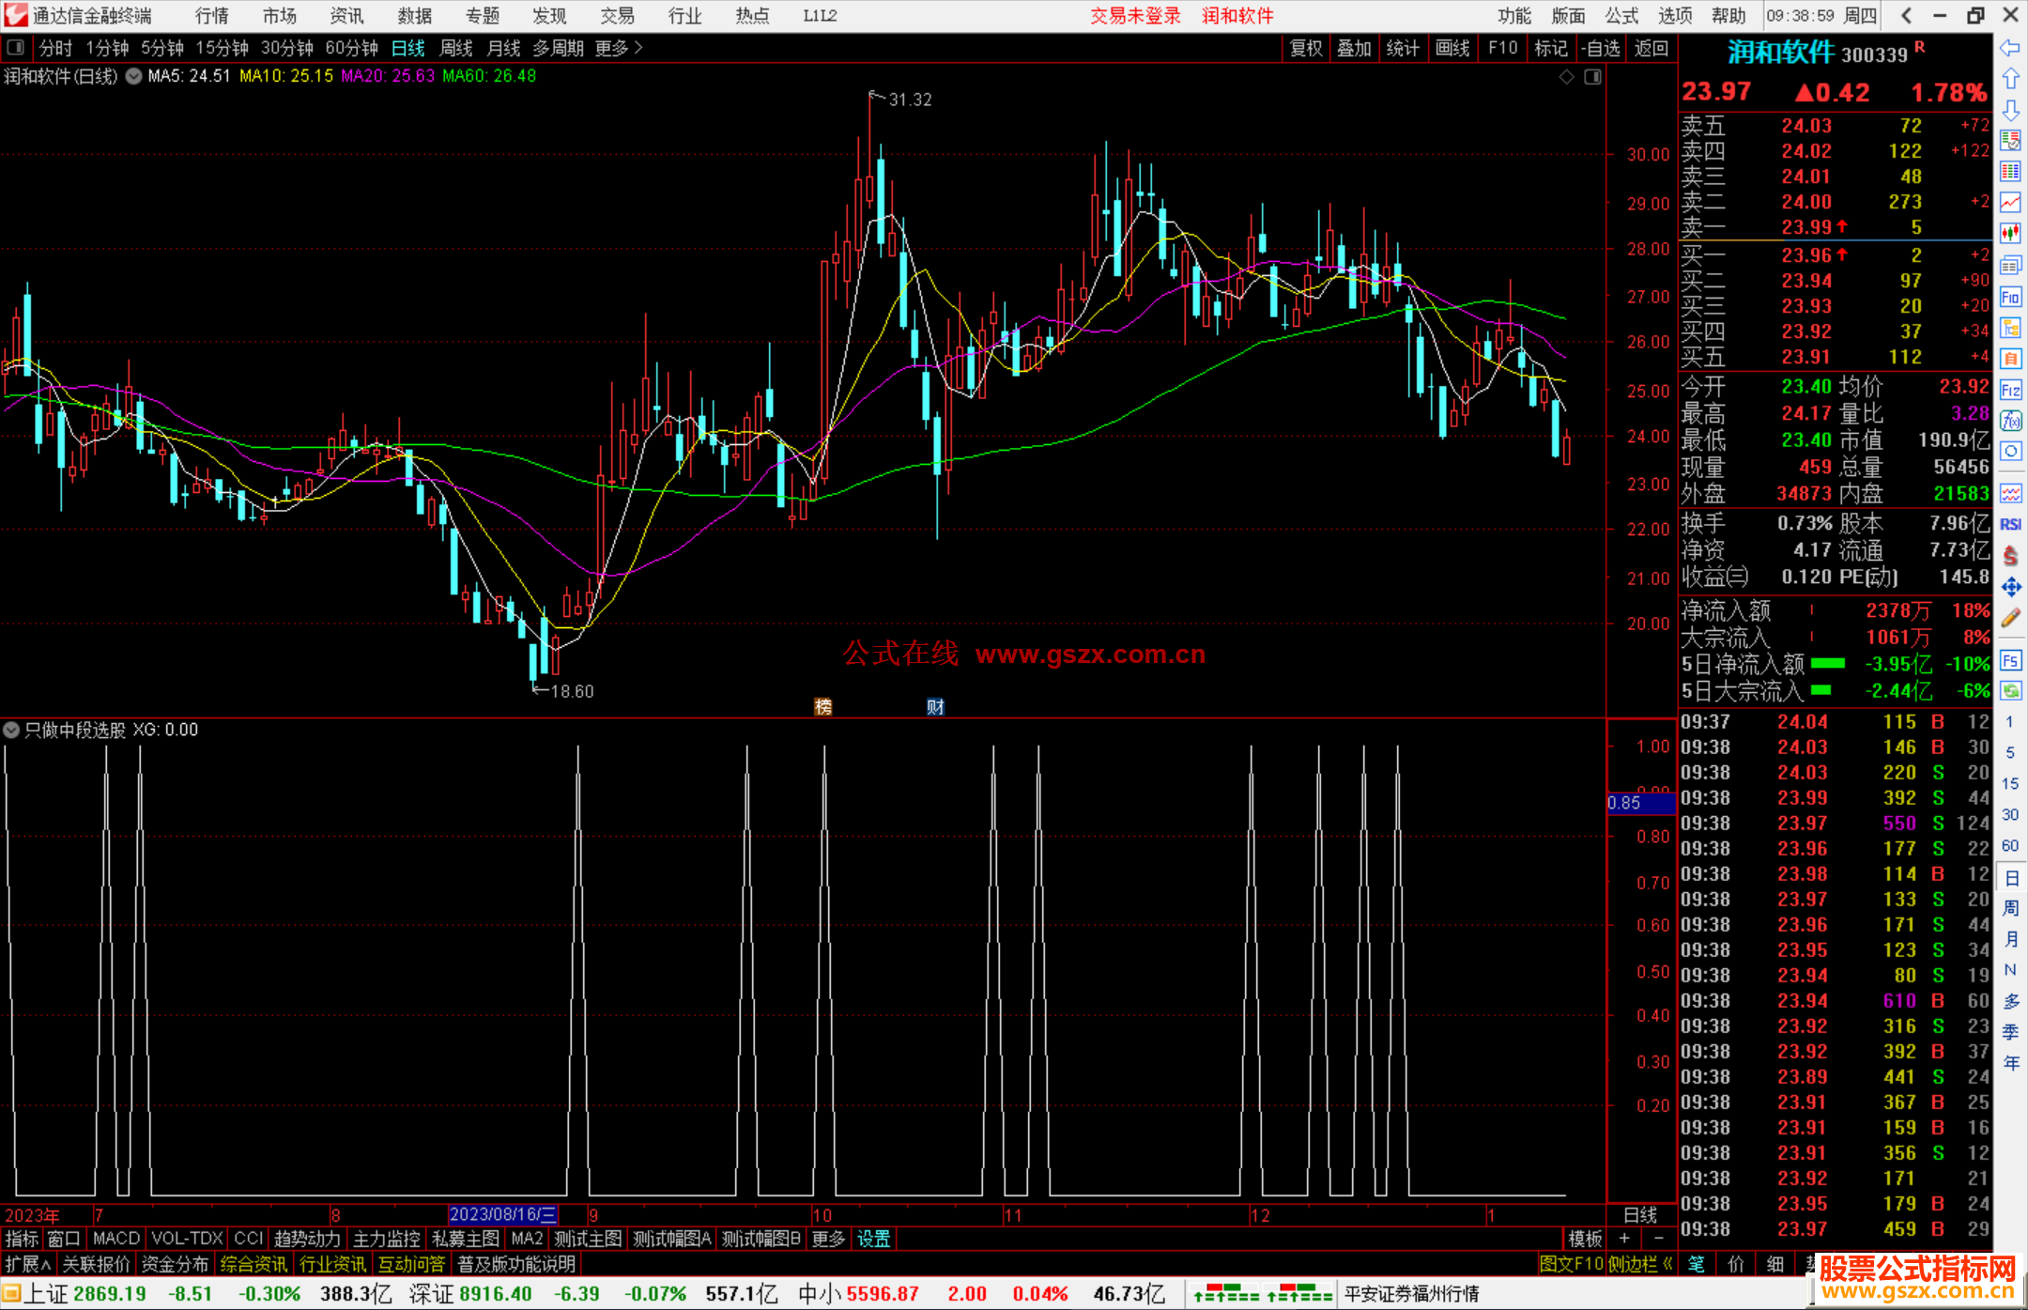Click the candlestick chart sidebar icon
Viewport: 2028px width, 1310px height.
coord(2010,233)
